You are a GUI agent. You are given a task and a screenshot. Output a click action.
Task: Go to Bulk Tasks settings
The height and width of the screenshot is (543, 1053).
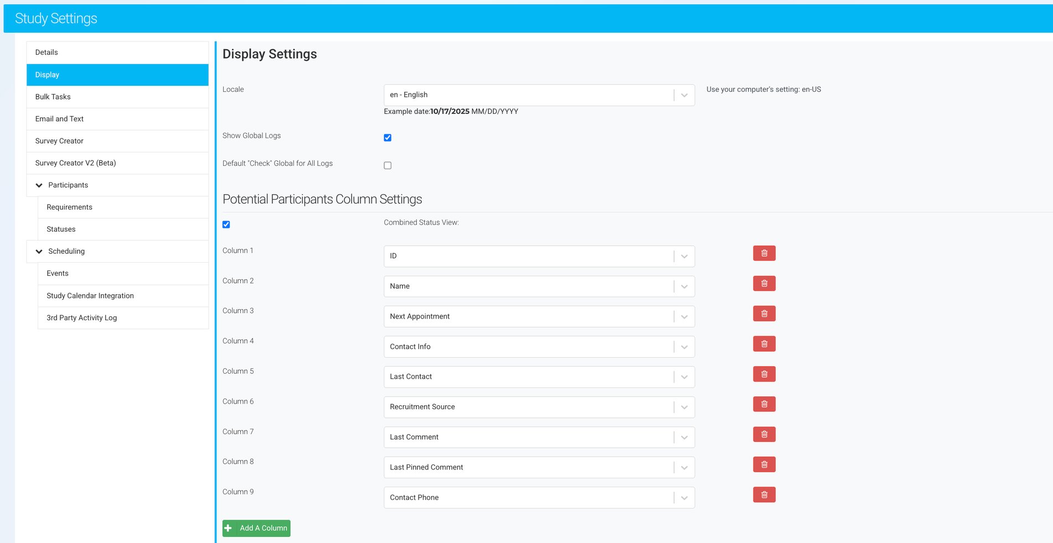tap(117, 97)
